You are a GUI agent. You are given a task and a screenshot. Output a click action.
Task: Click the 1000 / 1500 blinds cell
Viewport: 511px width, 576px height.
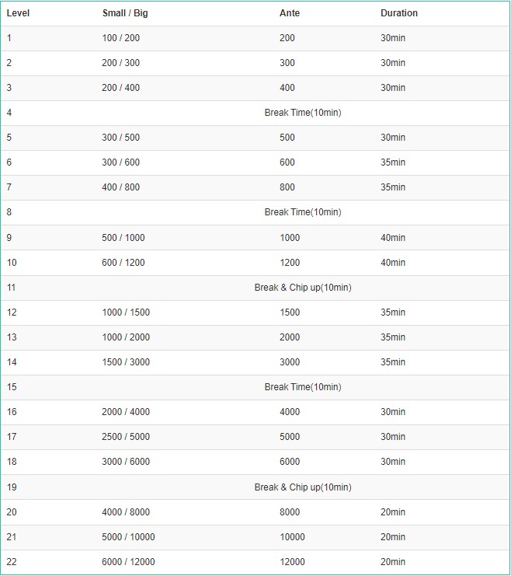[126, 312]
